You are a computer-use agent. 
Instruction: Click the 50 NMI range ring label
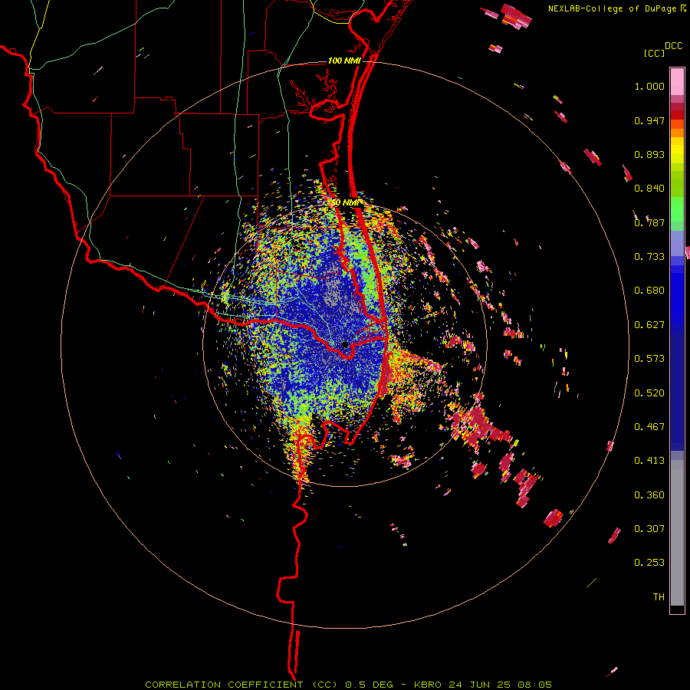click(x=346, y=202)
